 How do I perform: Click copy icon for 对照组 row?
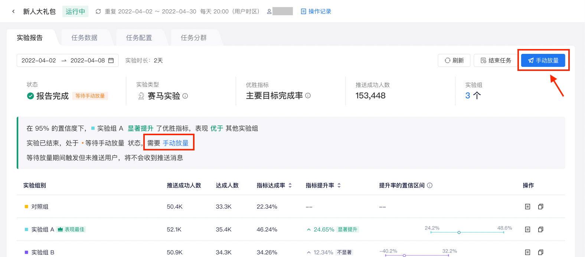[x=540, y=206]
